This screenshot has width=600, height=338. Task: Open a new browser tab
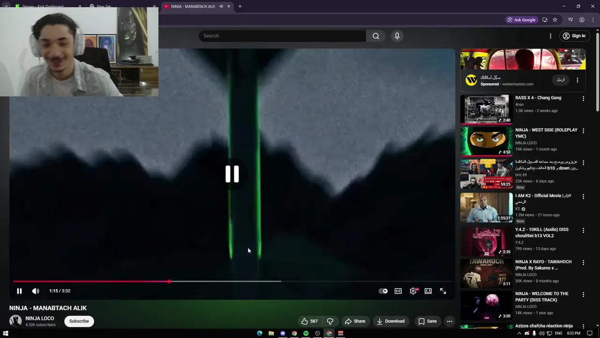240,7
